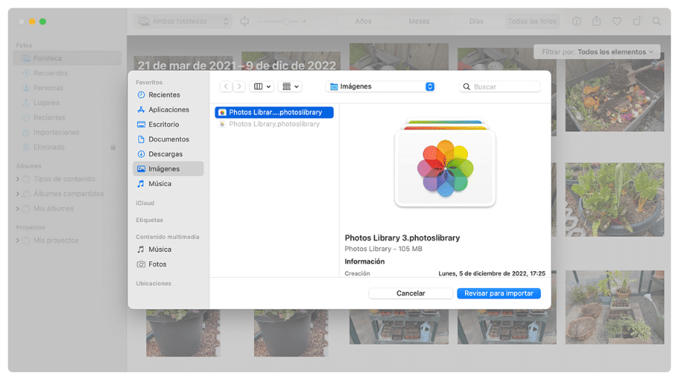Go back with the dialog back arrow

226,87
